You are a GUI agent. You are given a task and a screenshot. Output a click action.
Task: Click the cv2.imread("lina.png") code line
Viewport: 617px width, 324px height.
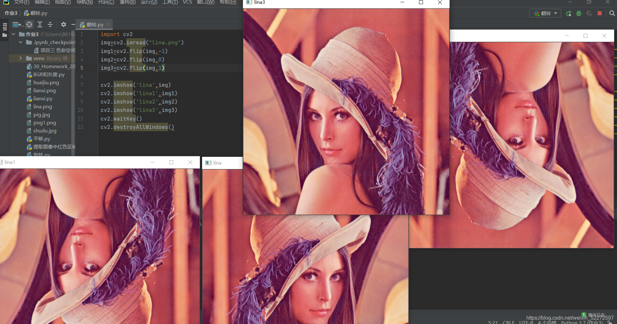click(142, 42)
